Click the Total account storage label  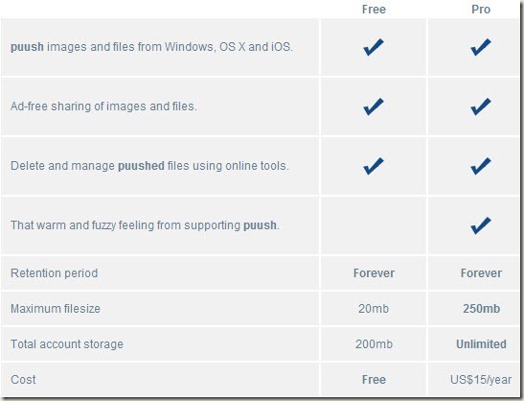point(67,344)
